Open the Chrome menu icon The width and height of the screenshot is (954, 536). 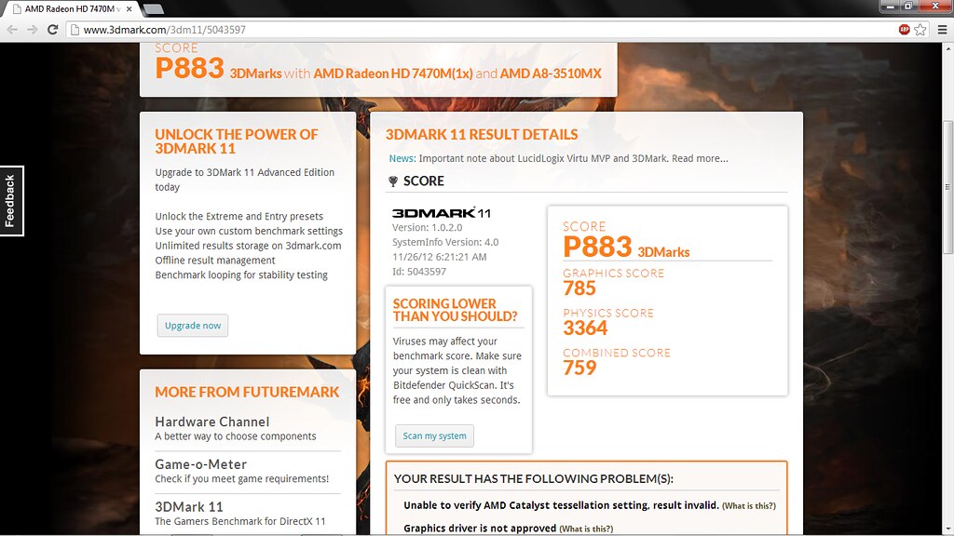tap(942, 29)
